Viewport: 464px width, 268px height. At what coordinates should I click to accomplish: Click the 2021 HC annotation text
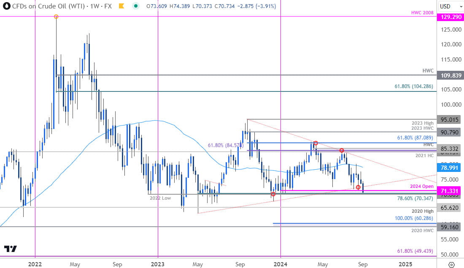(424, 155)
